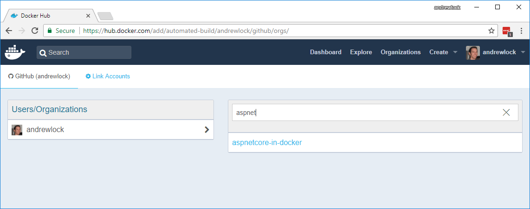The image size is (530, 209).
Task: Minimize the browser window
Action: [x=477, y=7]
